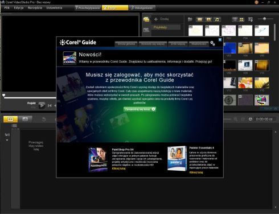Click the library panel vertical scrollbar
This screenshot has width=279, height=214.
click(274, 32)
